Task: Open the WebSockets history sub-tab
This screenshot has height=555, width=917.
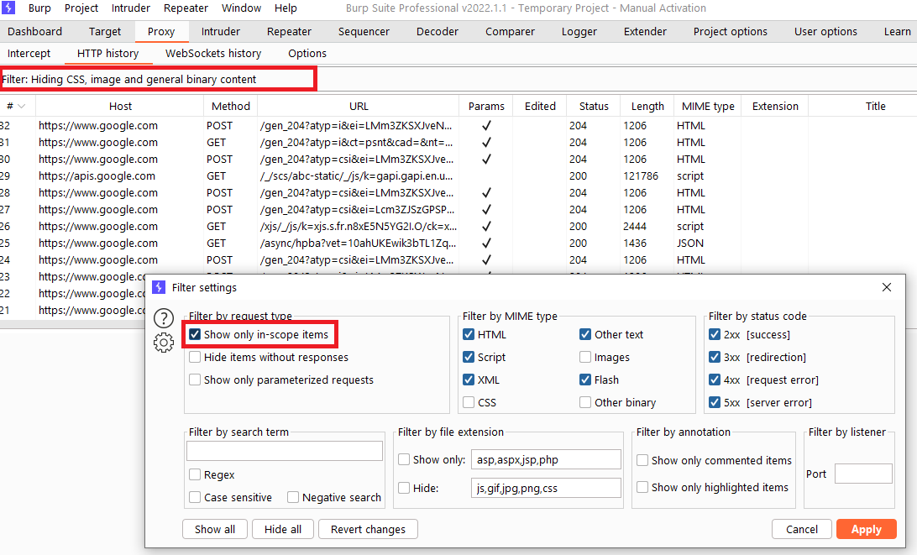Action: click(x=213, y=53)
